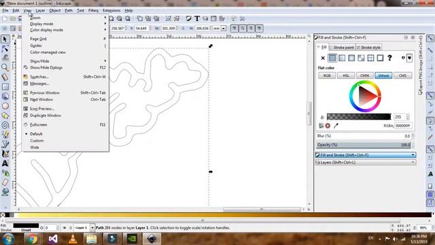Select the Calligraphy tool
The image size is (435, 245).
click(x=5, y=154)
